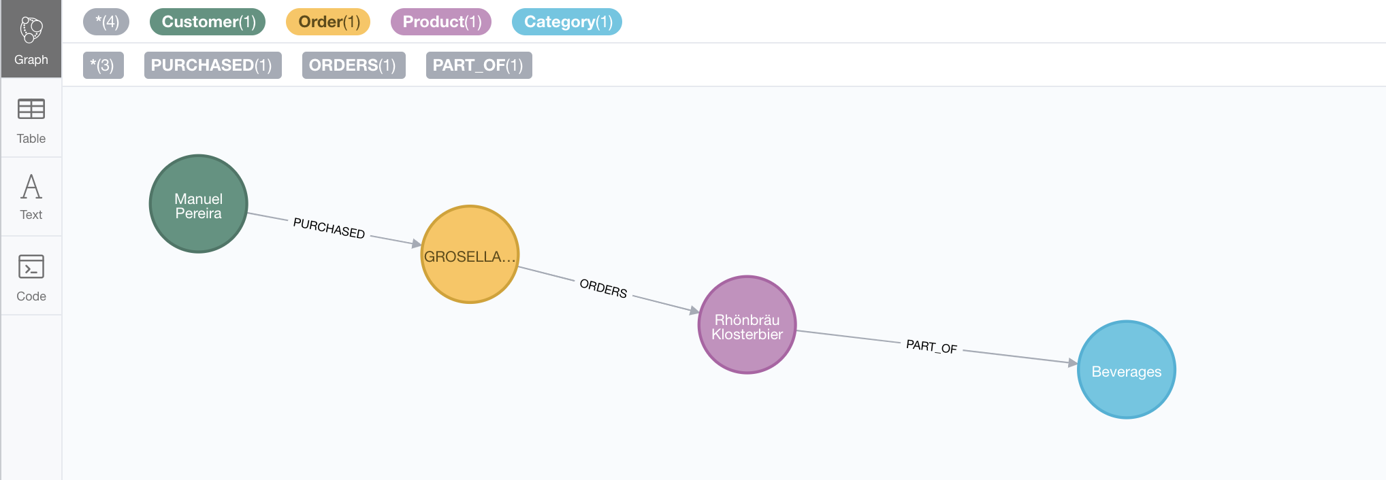
Task: Click the ORDERS edge label
Action: [x=603, y=288]
